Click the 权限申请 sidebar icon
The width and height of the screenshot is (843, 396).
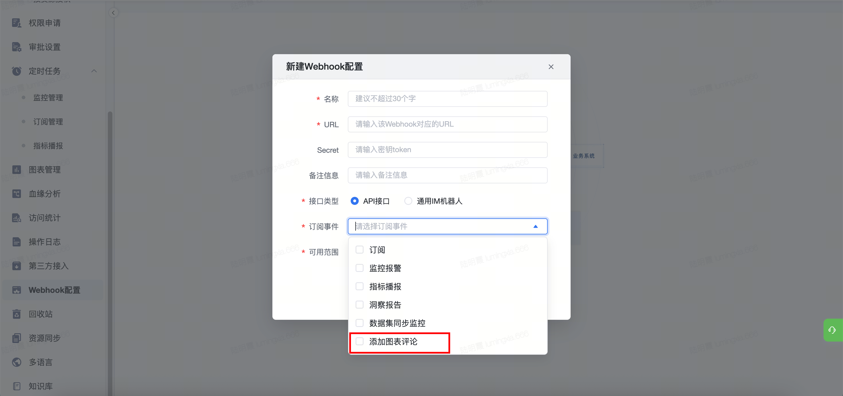click(16, 23)
